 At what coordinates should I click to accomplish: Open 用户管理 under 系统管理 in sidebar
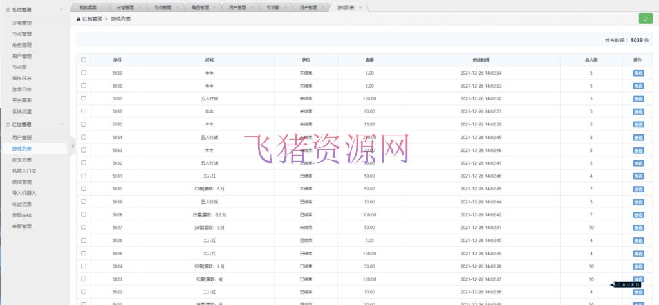point(22,56)
